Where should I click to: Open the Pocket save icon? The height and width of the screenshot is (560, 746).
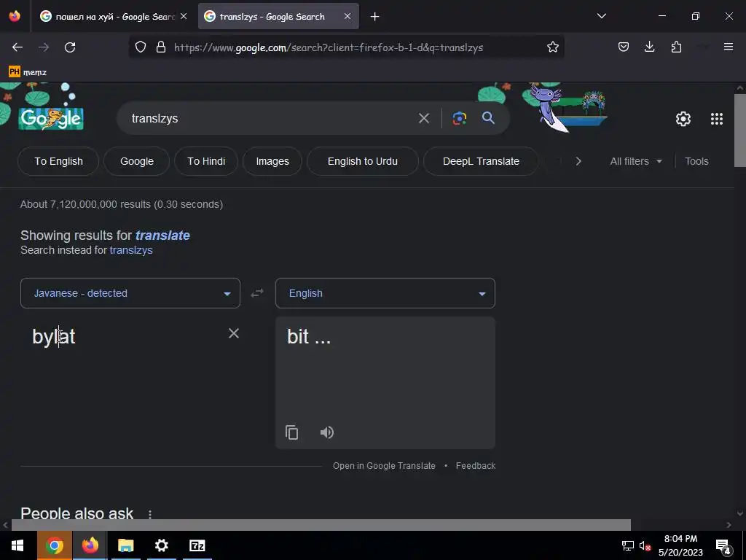point(624,47)
